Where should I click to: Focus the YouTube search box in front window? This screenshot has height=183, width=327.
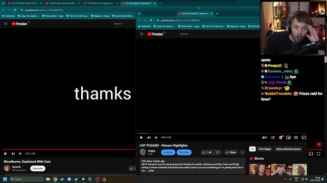[218, 34]
